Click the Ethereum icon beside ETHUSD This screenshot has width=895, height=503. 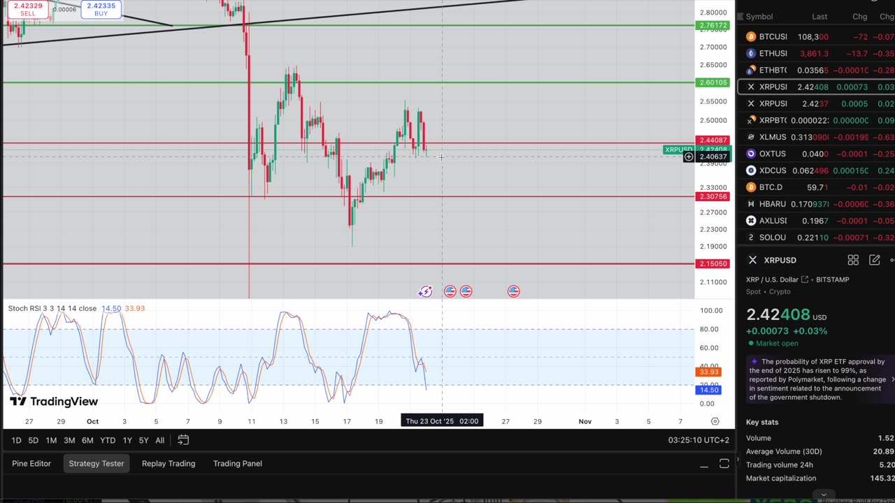pyautogui.click(x=751, y=53)
